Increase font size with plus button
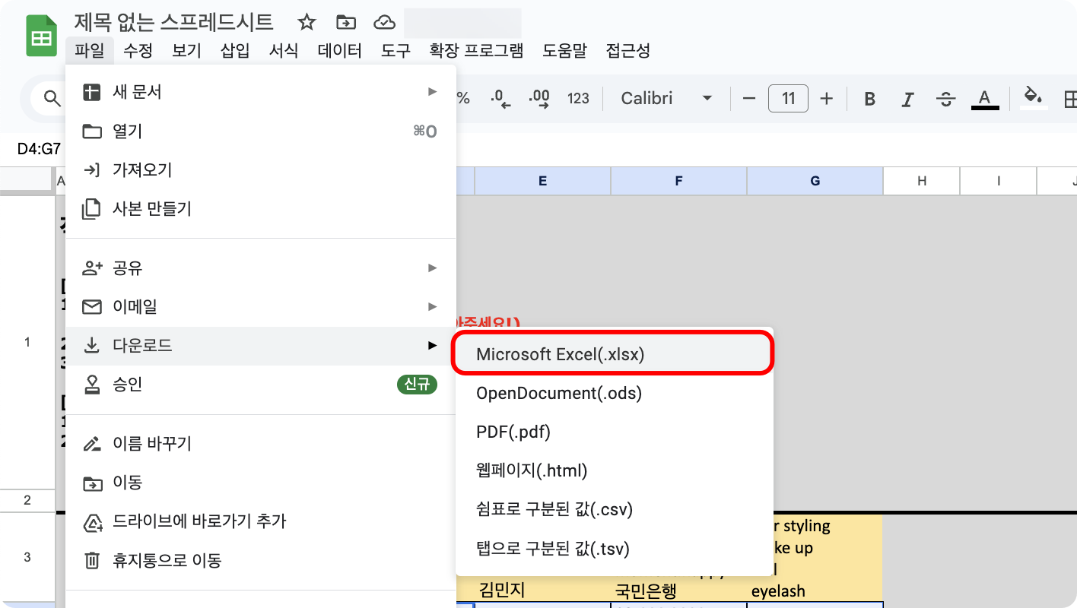This screenshot has width=1077, height=608. click(x=827, y=99)
